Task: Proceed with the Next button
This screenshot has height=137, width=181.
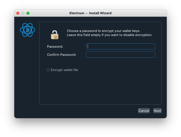Action: (x=157, y=111)
